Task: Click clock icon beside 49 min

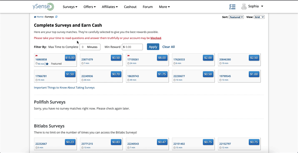Action: click(129, 80)
